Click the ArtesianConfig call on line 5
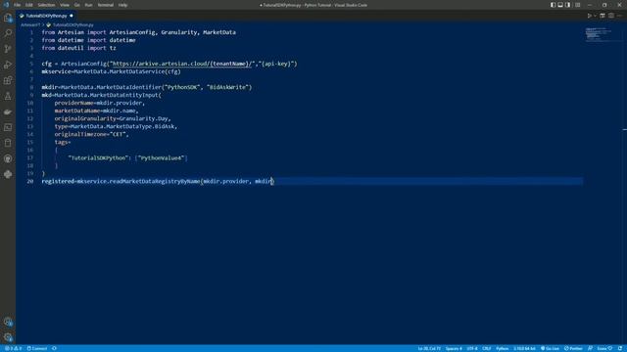The width and height of the screenshot is (627, 352). [x=85, y=64]
